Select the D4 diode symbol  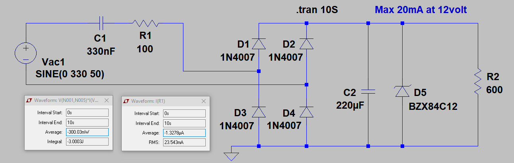click(x=306, y=113)
